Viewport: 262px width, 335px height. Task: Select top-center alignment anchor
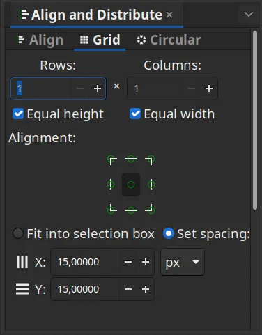[131, 159]
